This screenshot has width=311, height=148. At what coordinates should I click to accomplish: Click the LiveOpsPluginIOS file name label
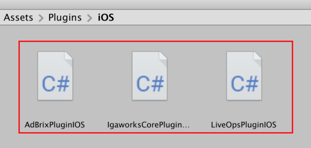244,125
